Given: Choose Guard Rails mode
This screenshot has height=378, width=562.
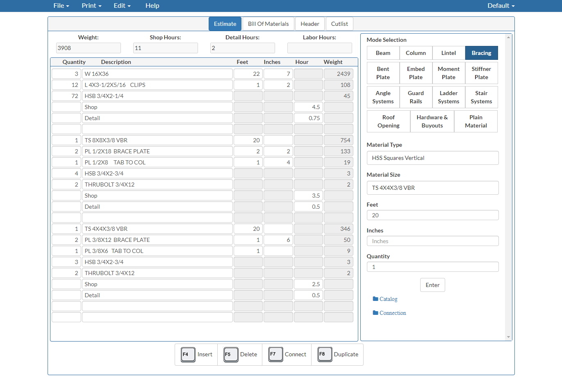Looking at the screenshot, I should pyautogui.click(x=416, y=97).
